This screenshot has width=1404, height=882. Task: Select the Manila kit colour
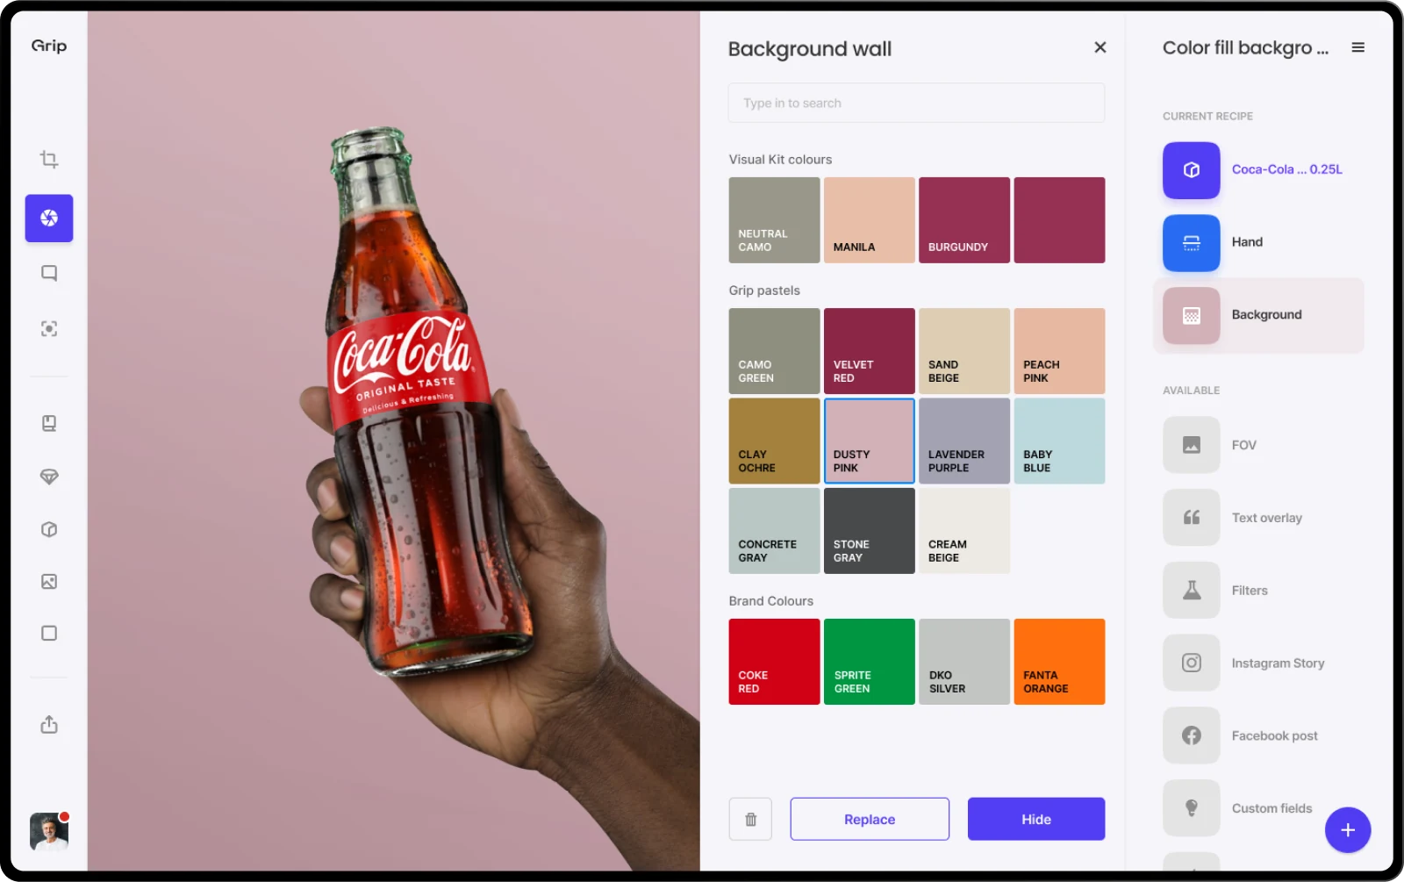[870, 220]
